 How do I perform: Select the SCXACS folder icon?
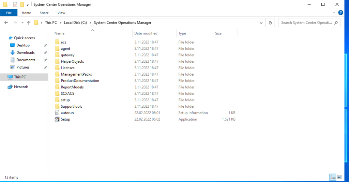57,94
